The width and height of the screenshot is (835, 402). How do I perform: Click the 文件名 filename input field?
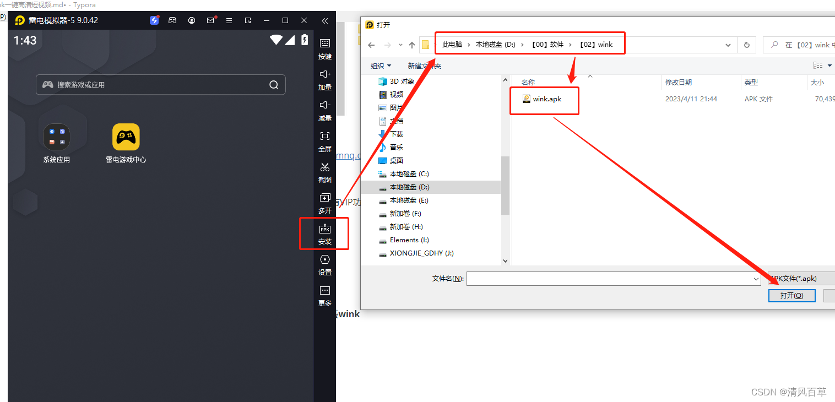pos(609,279)
